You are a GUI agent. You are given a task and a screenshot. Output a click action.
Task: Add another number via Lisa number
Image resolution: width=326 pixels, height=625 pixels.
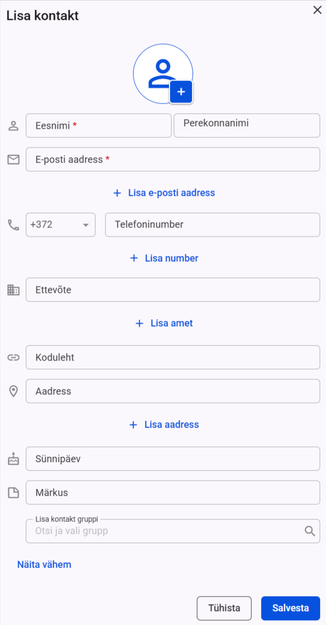pyautogui.click(x=164, y=258)
